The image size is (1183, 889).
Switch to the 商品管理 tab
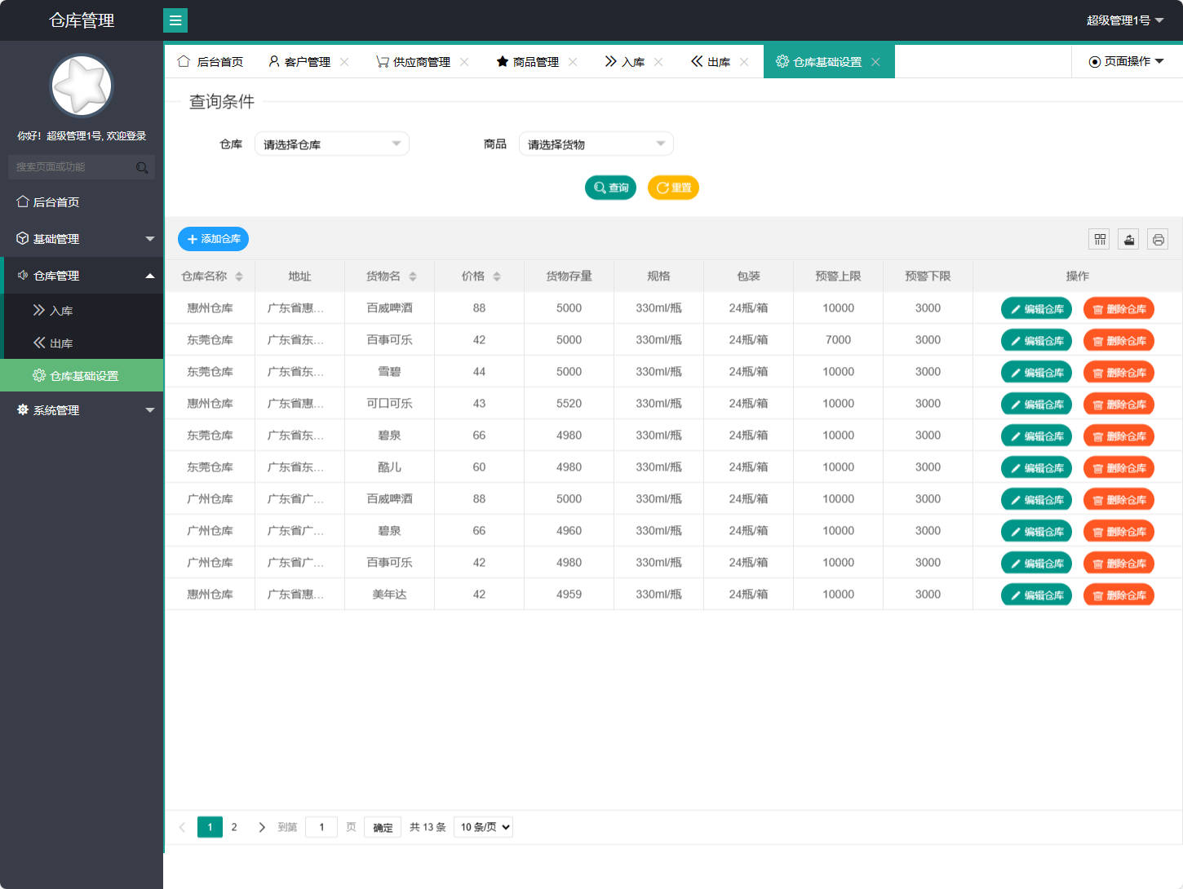(x=534, y=61)
